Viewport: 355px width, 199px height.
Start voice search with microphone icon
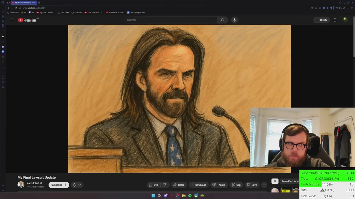click(x=234, y=20)
